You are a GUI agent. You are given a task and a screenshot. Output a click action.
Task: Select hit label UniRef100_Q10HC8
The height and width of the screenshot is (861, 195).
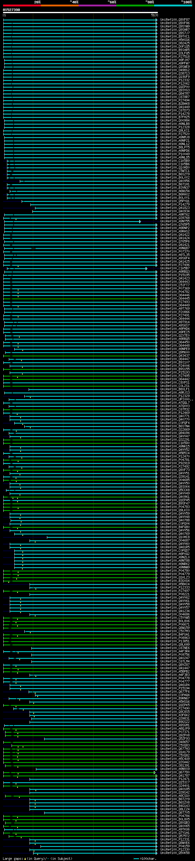175,537
